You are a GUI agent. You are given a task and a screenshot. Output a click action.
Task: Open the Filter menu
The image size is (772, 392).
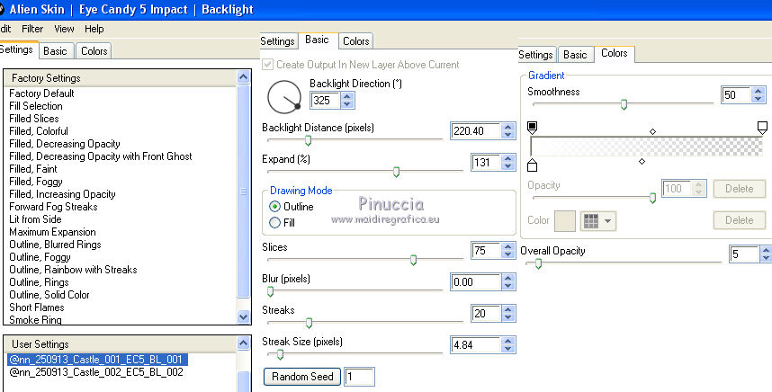tap(32, 29)
